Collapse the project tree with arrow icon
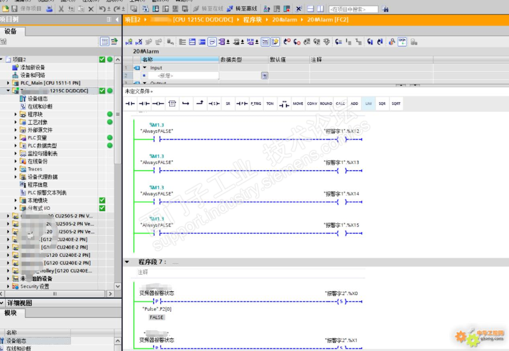Screen dimensions: 509x351 coord(117,20)
